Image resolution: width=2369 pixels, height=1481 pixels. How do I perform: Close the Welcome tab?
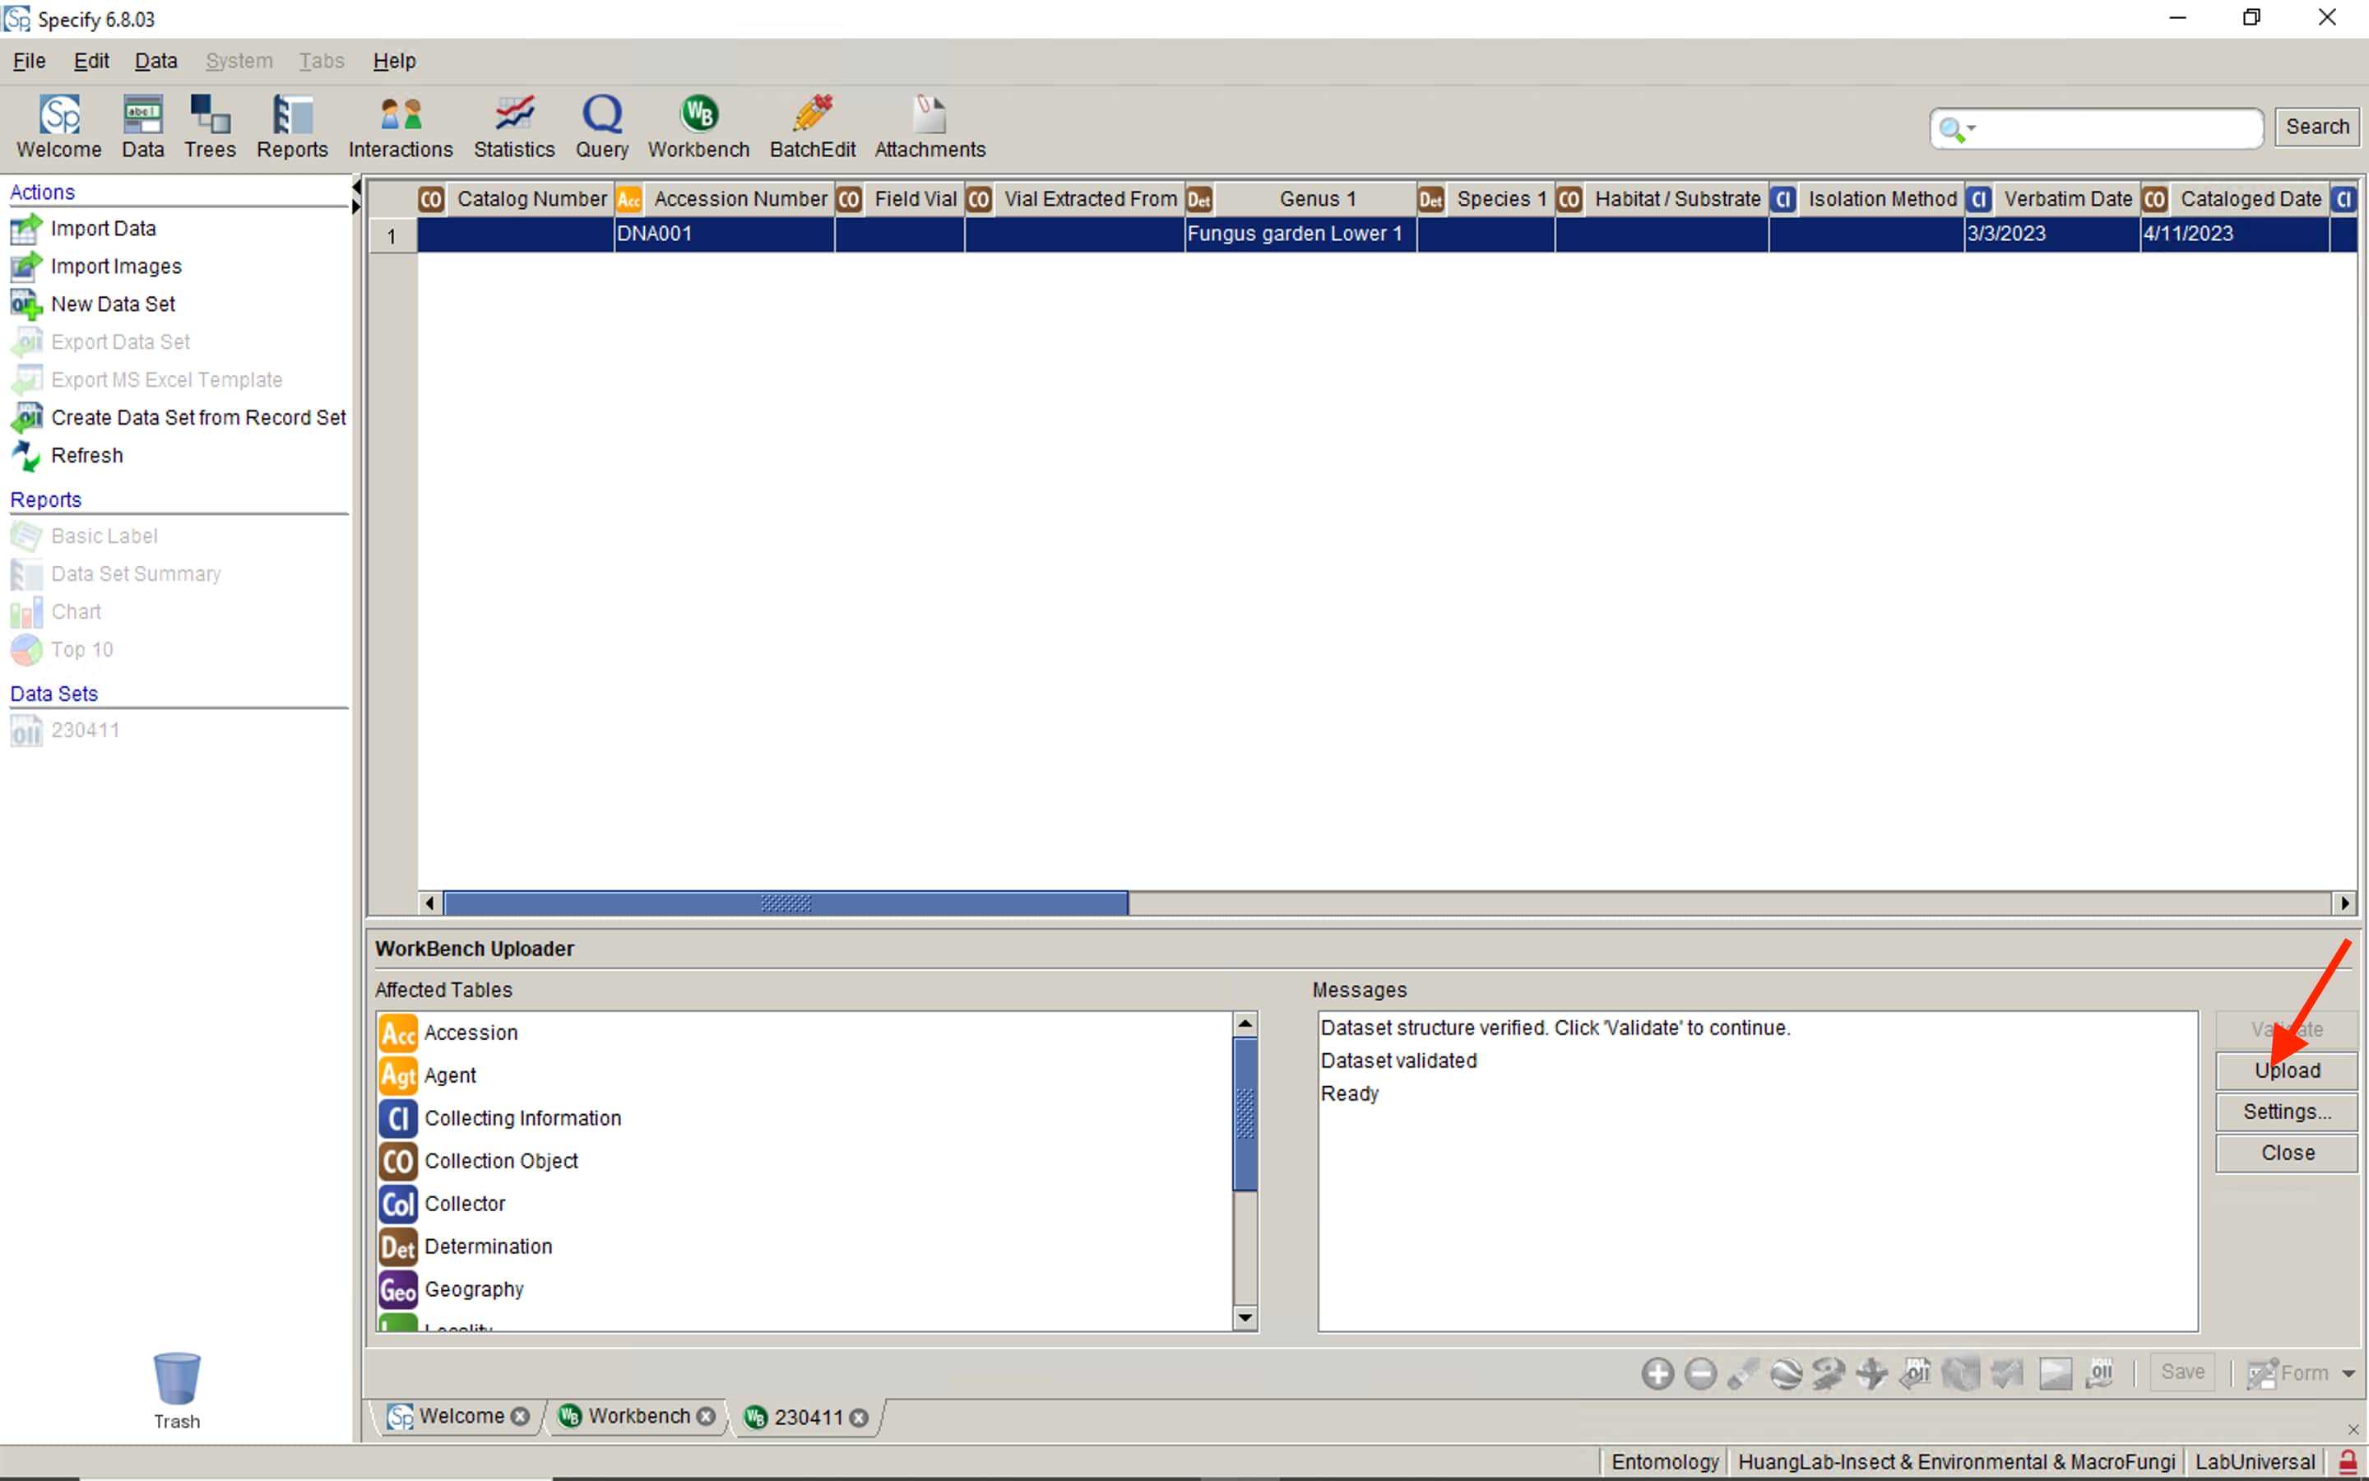point(521,1416)
